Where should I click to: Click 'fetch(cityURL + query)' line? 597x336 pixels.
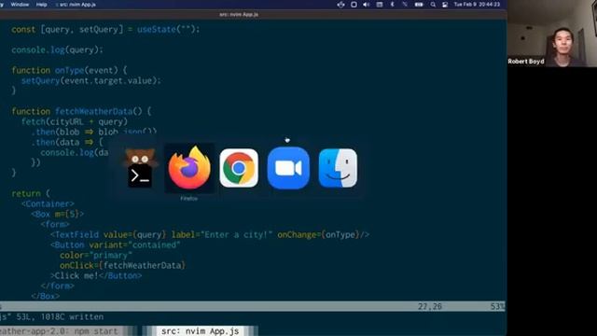click(x=75, y=122)
